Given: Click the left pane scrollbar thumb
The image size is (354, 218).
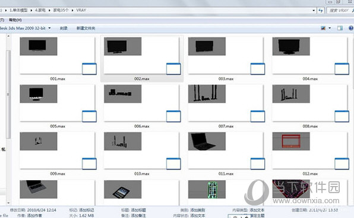Looking at the screenshot, I should click(8, 94).
